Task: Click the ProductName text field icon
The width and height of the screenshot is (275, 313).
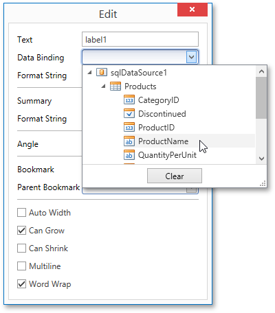Action: (x=129, y=141)
